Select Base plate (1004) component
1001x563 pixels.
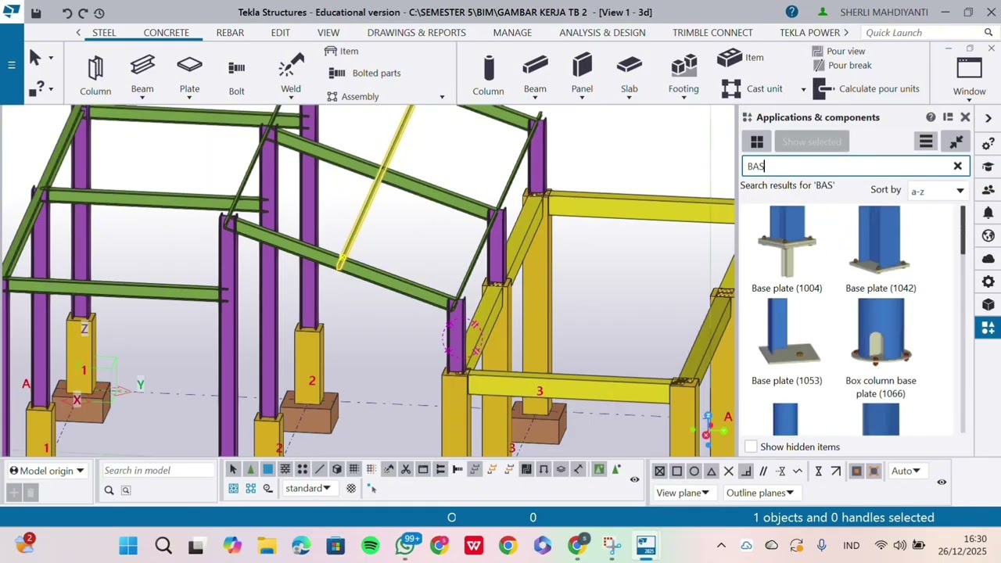click(787, 250)
